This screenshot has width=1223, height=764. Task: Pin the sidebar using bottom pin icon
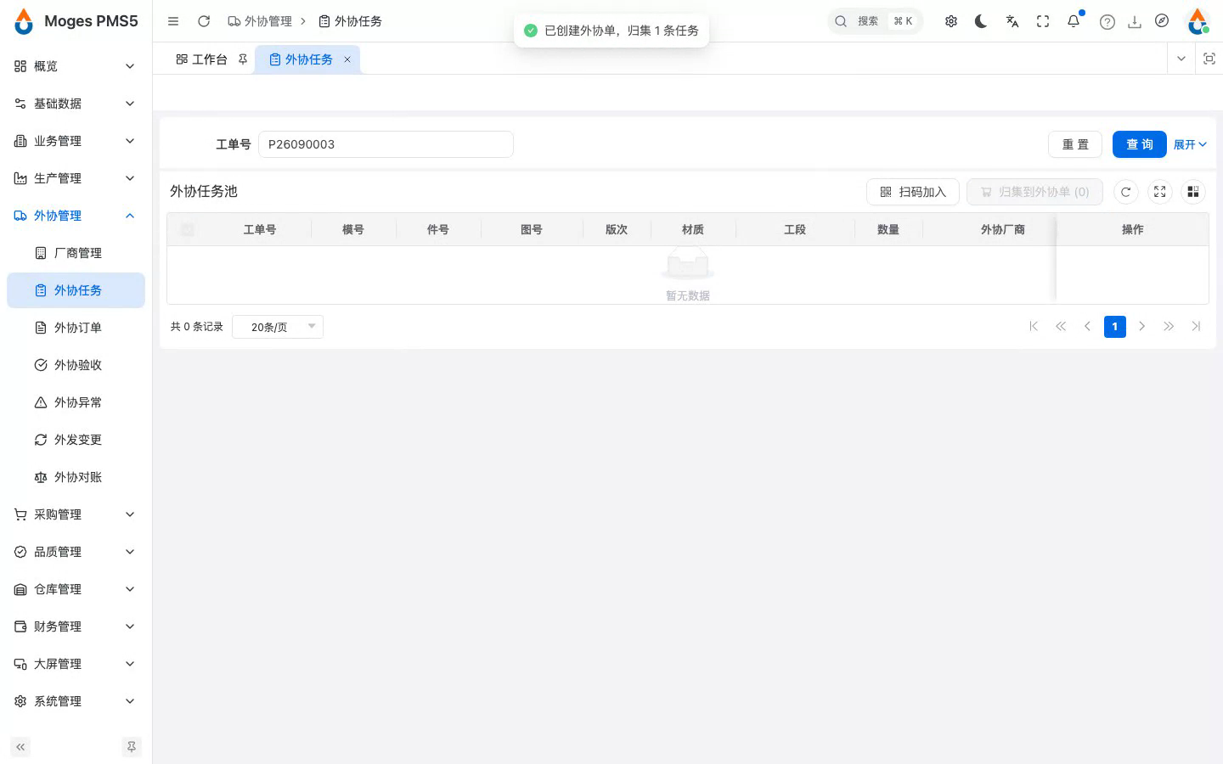coord(132,747)
